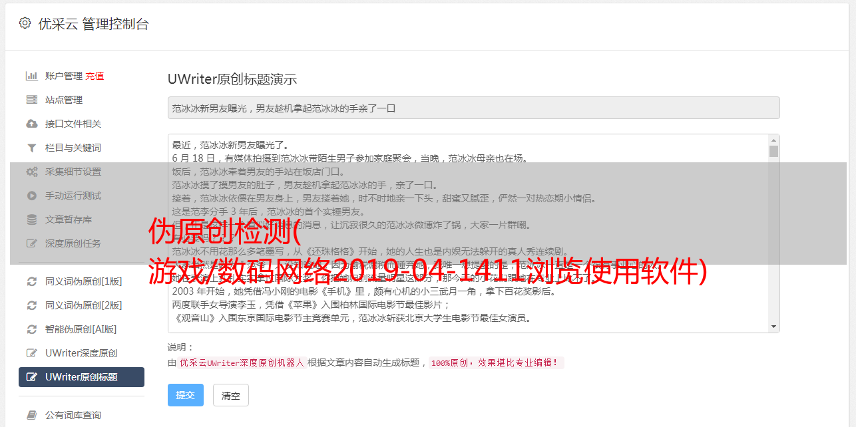Open 公有词库查询 book icon
The width and height of the screenshot is (856, 427).
pos(31,415)
